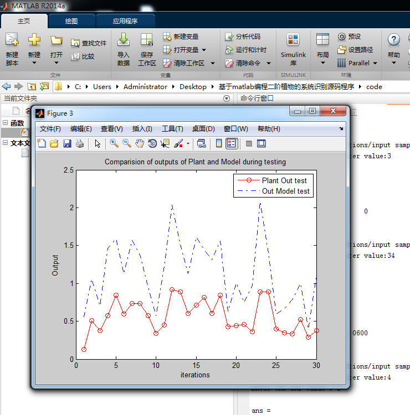Toggle Brush data tool

coord(178,144)
